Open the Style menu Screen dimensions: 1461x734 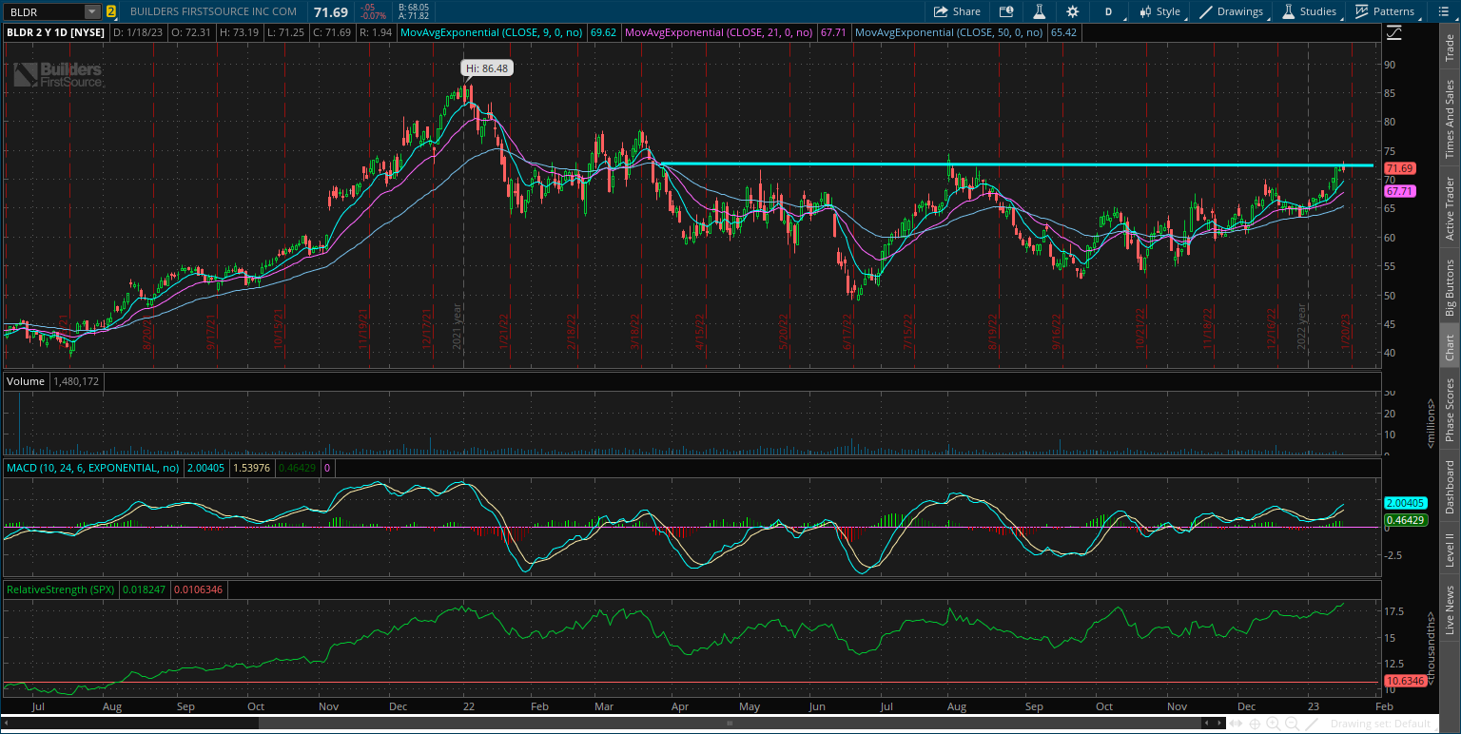(x=1160, y=11)
